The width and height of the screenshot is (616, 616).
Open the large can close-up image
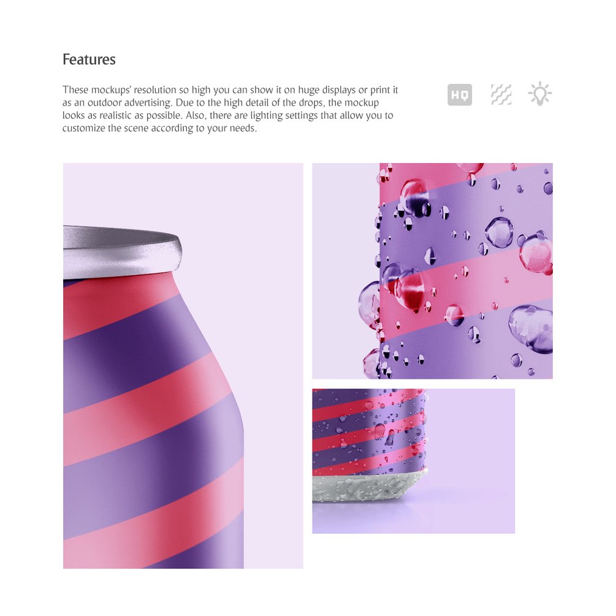(x=183, y=365)
